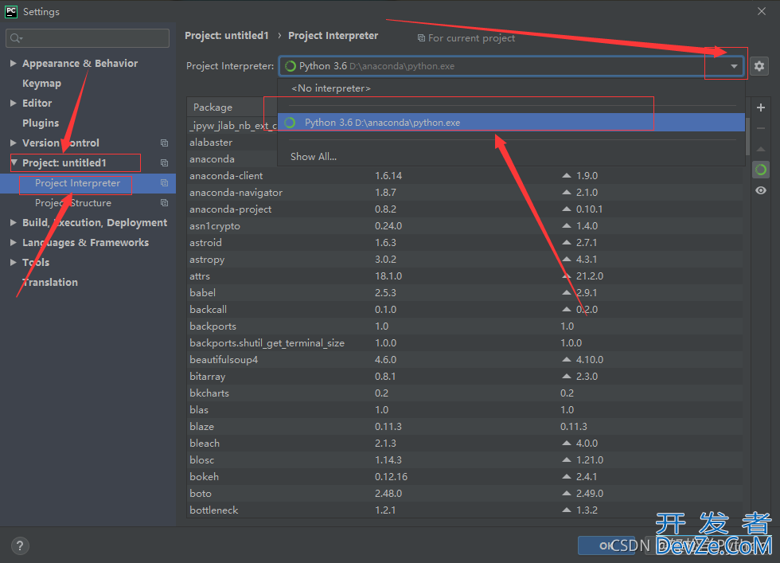Expand Appearance & Behavior section
780x563 pixels.
click(14, 63)
